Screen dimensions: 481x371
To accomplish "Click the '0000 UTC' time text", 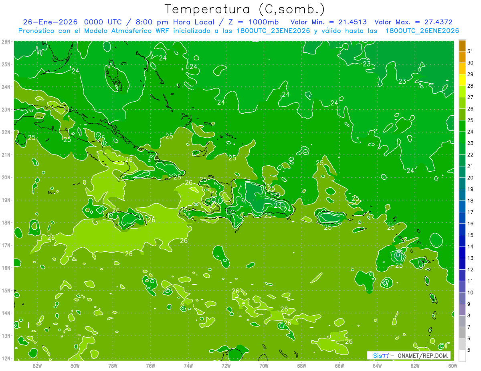I will point(103,22).
